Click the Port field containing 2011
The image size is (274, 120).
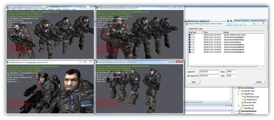click(231, 76)
